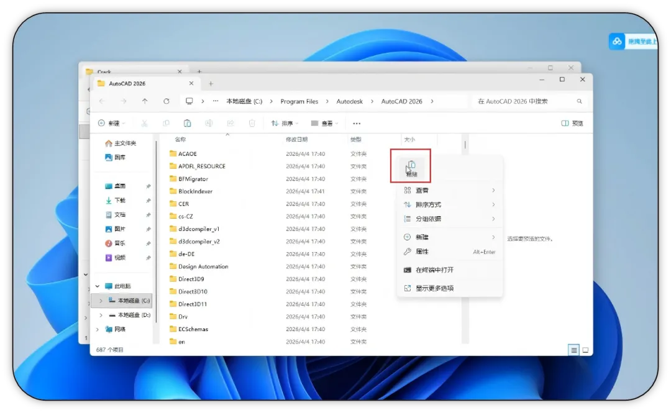Open 视频 in the sidebar
The height and width of the screenshot is (413, 671).
pyautogui.click(x=115, y=258)
